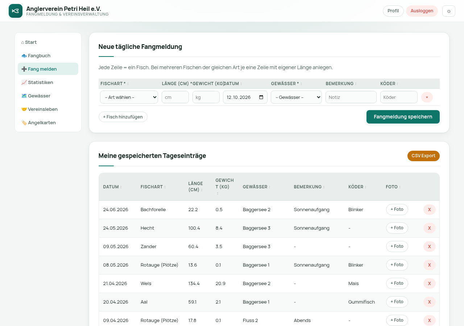Open Angelkarten in the sidebar
This screenshot has width=464, height=326.
[48, 122]
